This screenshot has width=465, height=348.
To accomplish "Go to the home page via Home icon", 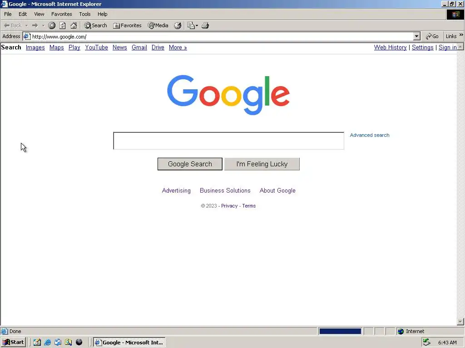I will (74, 25).
